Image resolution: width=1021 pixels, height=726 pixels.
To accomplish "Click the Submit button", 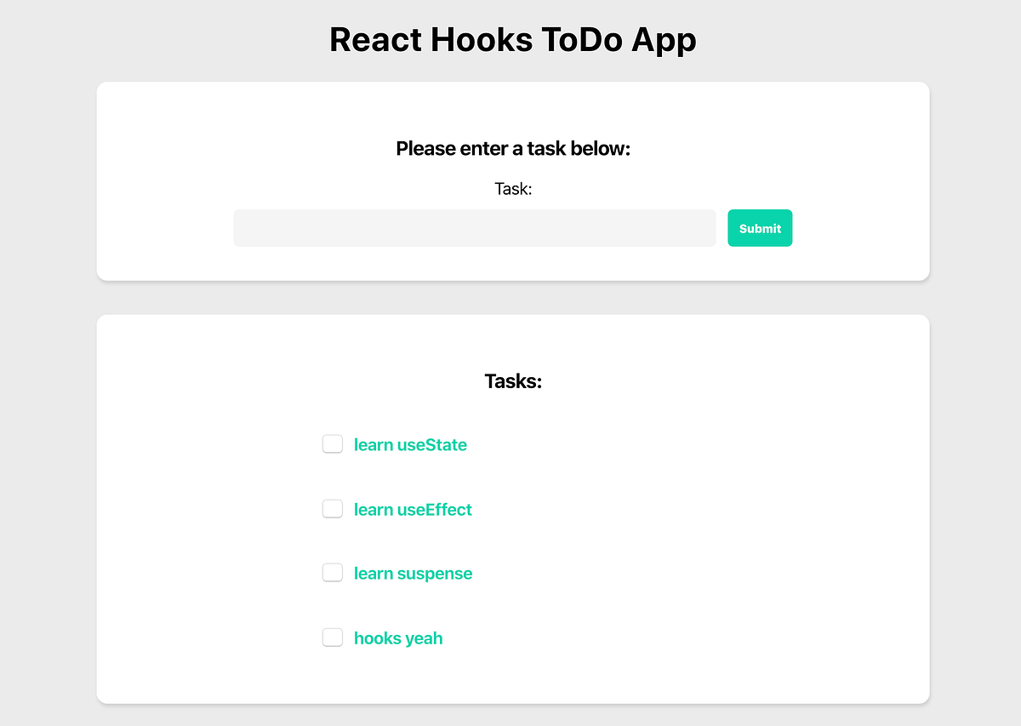I will 759,227.
